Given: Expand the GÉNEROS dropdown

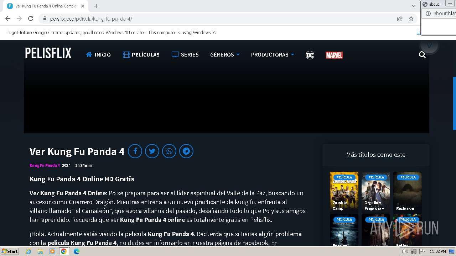Looking at the screenshot, I should coord(225,55).
